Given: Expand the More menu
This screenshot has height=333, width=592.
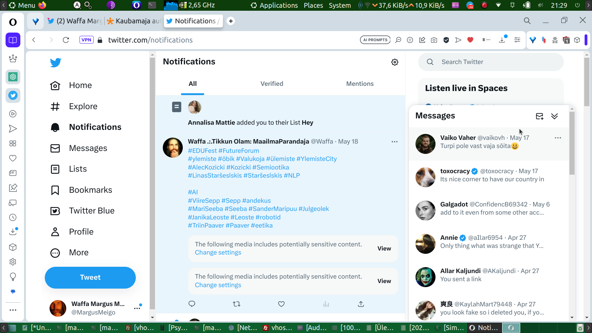Looking at the screenshot, I should point(69,253).
